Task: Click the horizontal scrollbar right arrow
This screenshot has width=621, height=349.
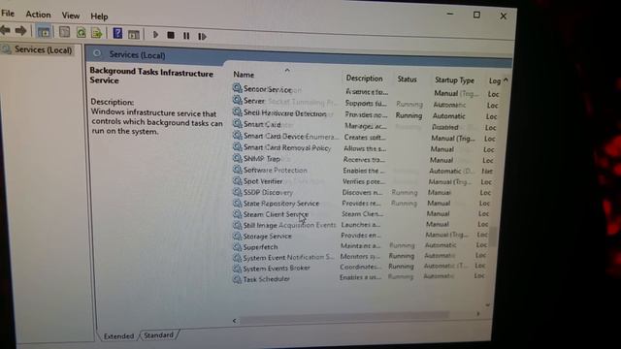Action: click(478, 314)
